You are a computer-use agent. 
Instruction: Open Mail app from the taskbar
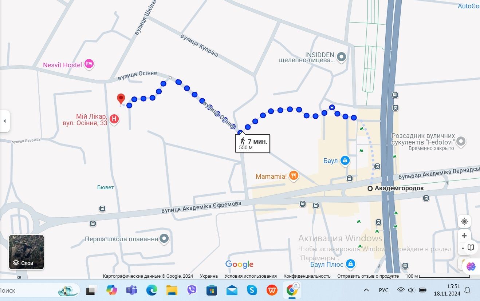232,290
